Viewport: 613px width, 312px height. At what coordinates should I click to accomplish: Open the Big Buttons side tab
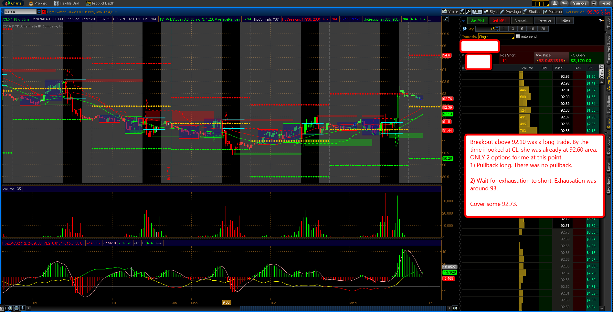[608, 105]
